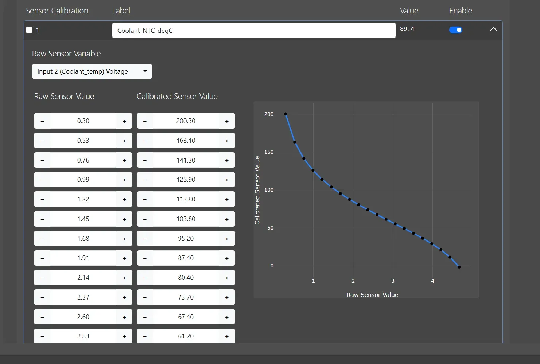540x364 pixels.
Task: Toggle the Enable switch for Coolant_NTC_degC
Action: coord(455,30)
